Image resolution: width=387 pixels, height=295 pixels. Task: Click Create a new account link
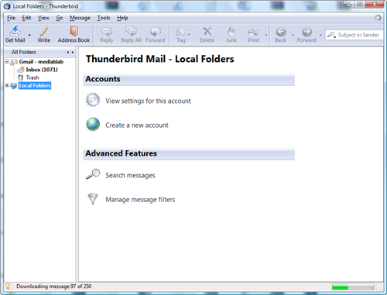[x=137, y=125]
